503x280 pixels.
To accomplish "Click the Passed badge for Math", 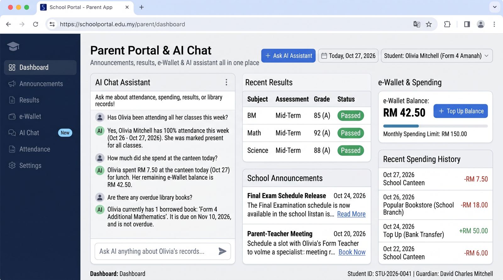I will [351, 133].
